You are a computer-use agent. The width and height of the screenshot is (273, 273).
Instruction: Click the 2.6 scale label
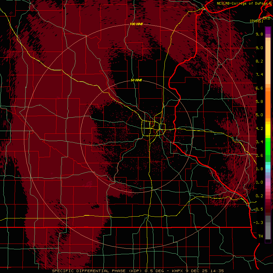[x=259, y=156]
